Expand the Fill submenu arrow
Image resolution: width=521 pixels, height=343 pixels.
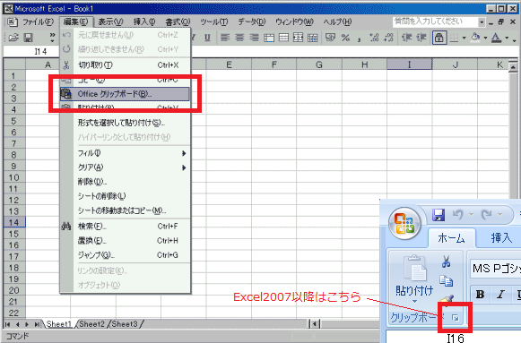tap(184, 153)
